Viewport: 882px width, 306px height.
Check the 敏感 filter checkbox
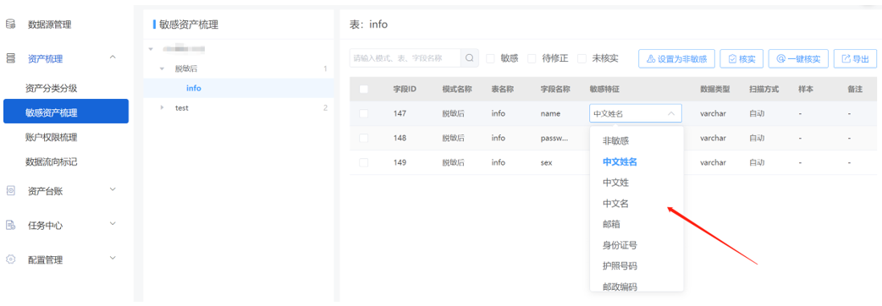point(490,58)
